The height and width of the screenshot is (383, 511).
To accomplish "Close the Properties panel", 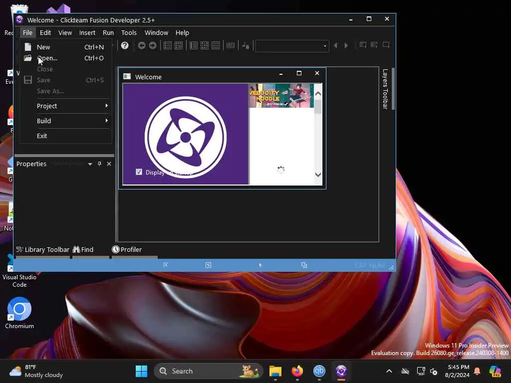I will point(109,164).
